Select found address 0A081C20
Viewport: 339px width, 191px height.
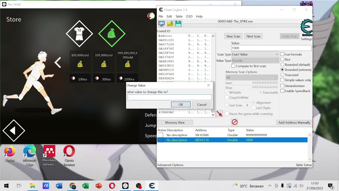click(166, 40)
